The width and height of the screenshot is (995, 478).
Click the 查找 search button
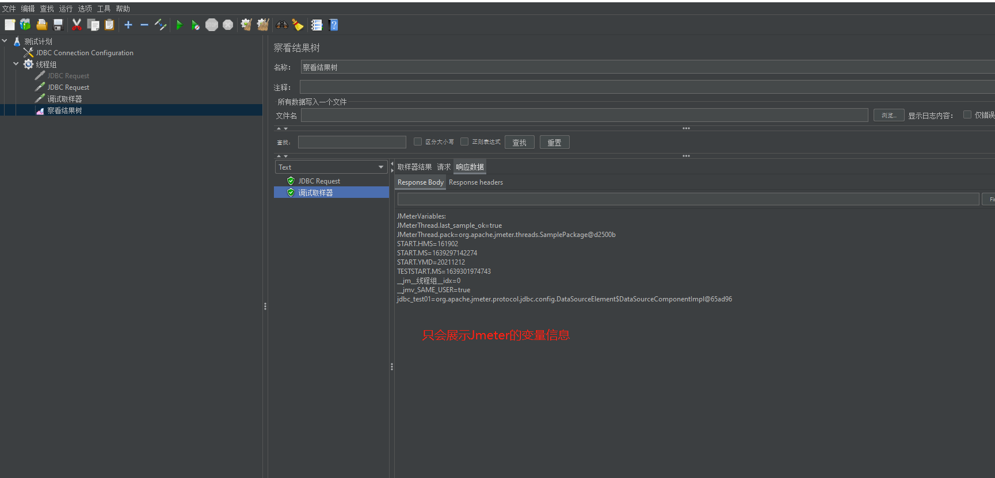[519, 142]
